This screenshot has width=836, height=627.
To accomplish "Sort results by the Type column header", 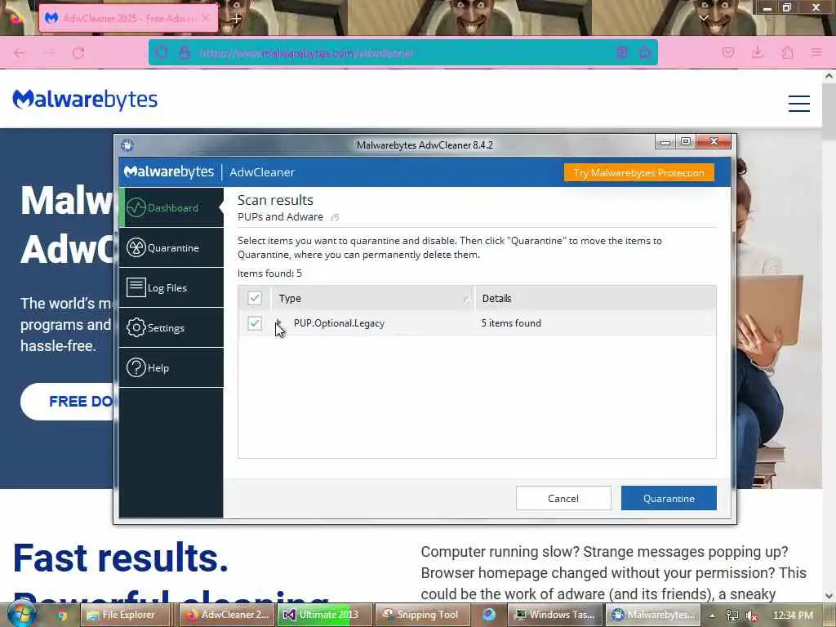I will tap(372, 298).
